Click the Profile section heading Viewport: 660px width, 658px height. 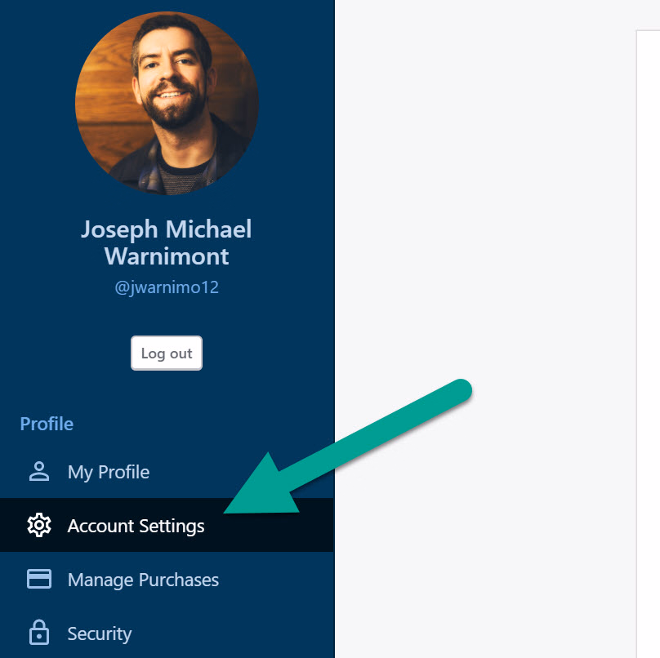pos(47,424)
